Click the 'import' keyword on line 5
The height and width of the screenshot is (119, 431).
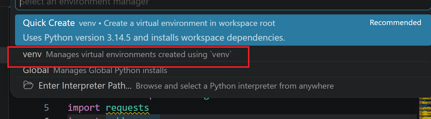click(x=84, y=108)
